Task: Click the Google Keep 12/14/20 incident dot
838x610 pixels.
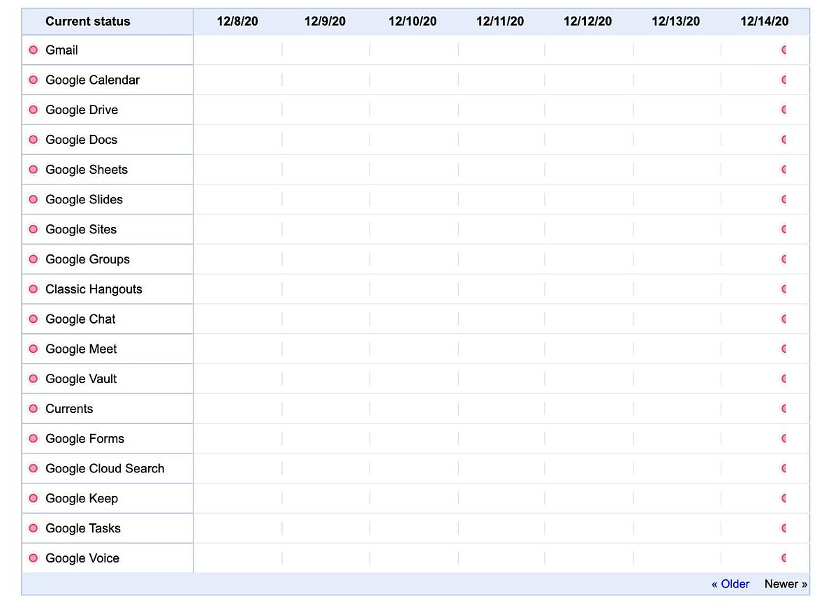Action: click(x=784, y=498)
